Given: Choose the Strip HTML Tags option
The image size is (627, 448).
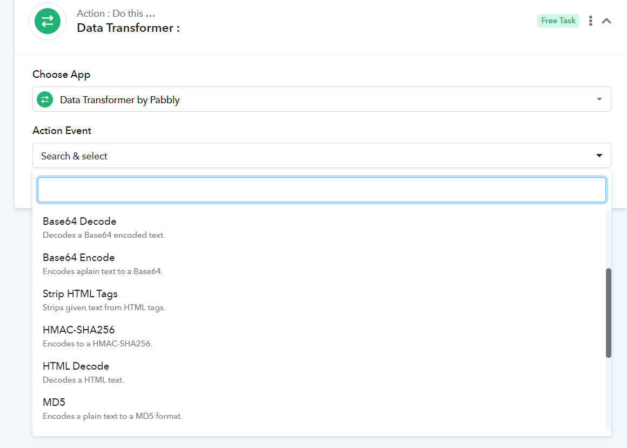Looking at the screenshot, I should [319, 300].
